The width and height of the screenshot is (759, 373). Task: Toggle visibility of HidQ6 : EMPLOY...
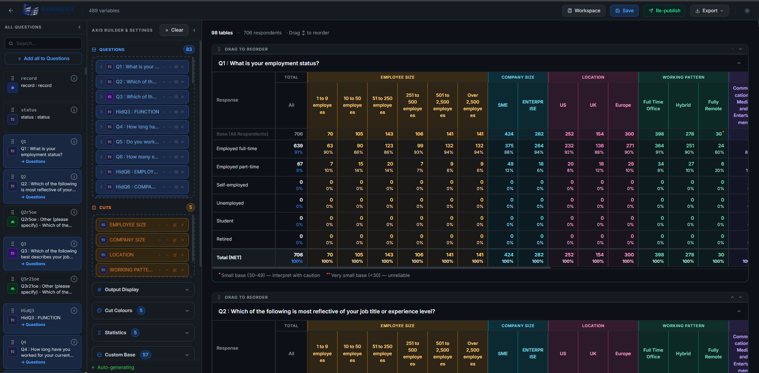click(x=176, y=172)
